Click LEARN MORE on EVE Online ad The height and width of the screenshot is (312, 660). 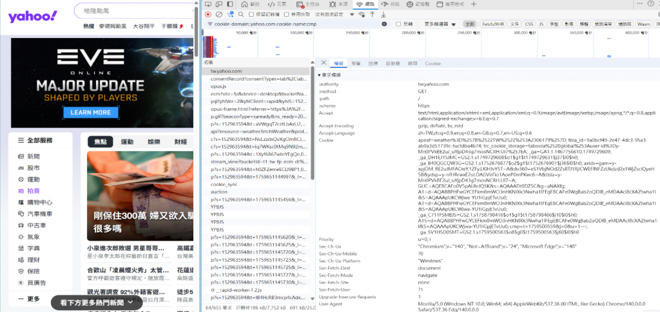(x=90, y=113)
